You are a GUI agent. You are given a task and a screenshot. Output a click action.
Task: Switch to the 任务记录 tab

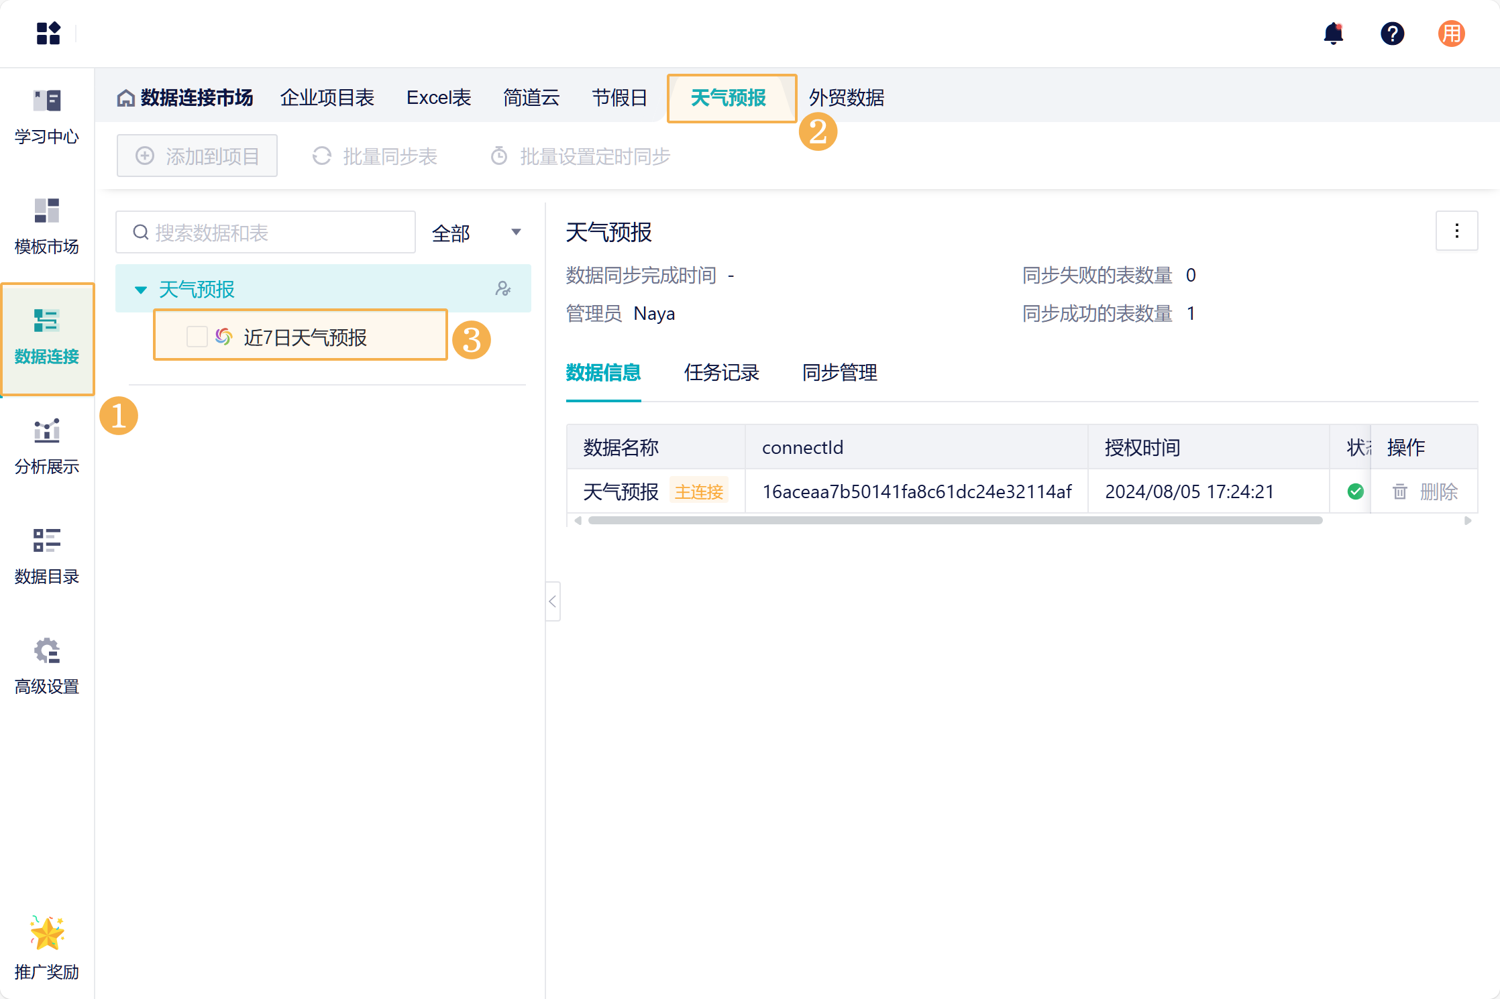[x=721, y=372]
